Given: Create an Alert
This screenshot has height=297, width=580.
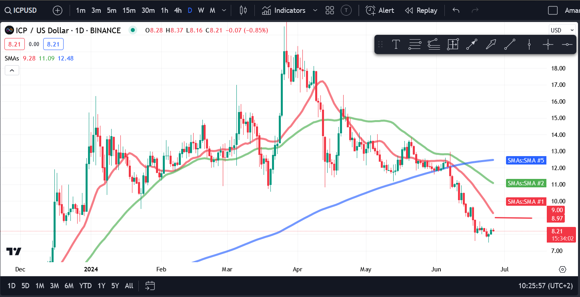Looking at the screenshot, I should click(x=380, y=10).
